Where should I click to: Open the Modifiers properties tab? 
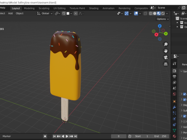click(175, 107)
